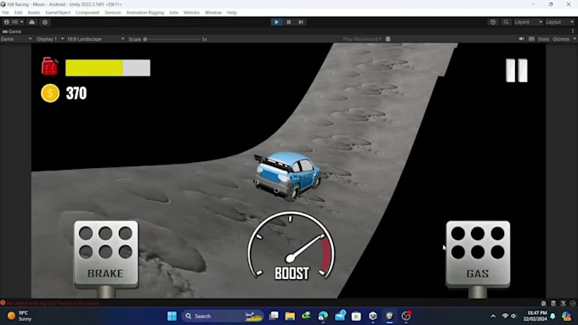Open the volume tray icon

tap(513, 316)
